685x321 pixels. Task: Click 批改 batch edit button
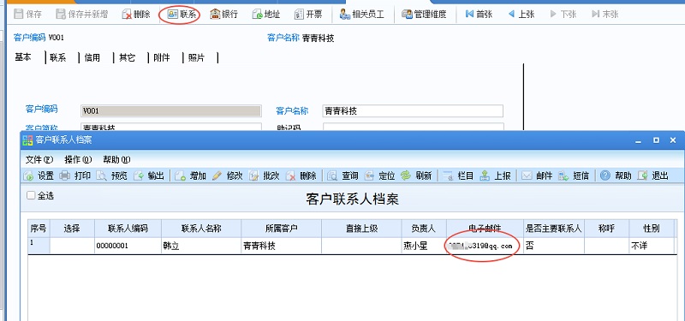click(264, 175)
